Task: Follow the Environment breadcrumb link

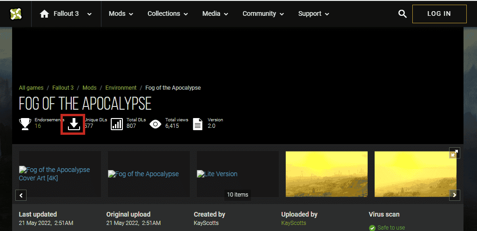Action: [x=121, y=88]
